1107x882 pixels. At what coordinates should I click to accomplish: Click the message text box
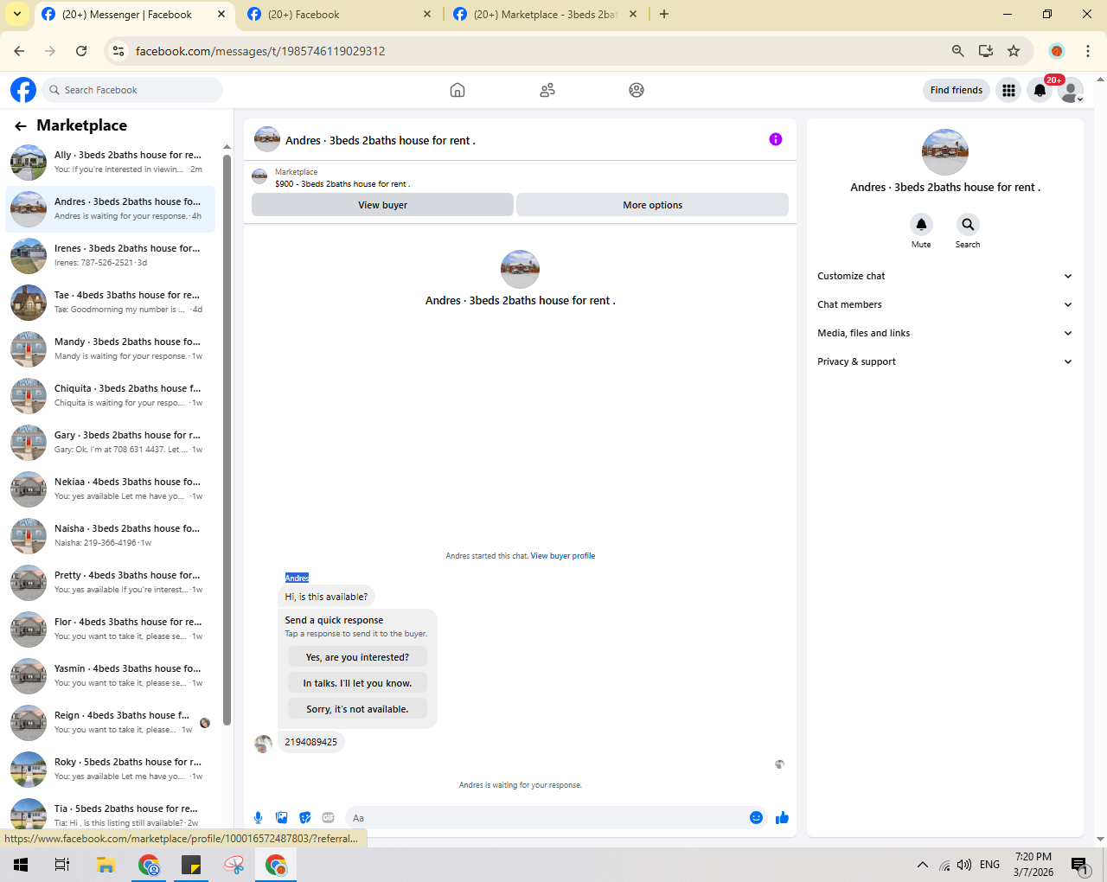tap(545, 818)
